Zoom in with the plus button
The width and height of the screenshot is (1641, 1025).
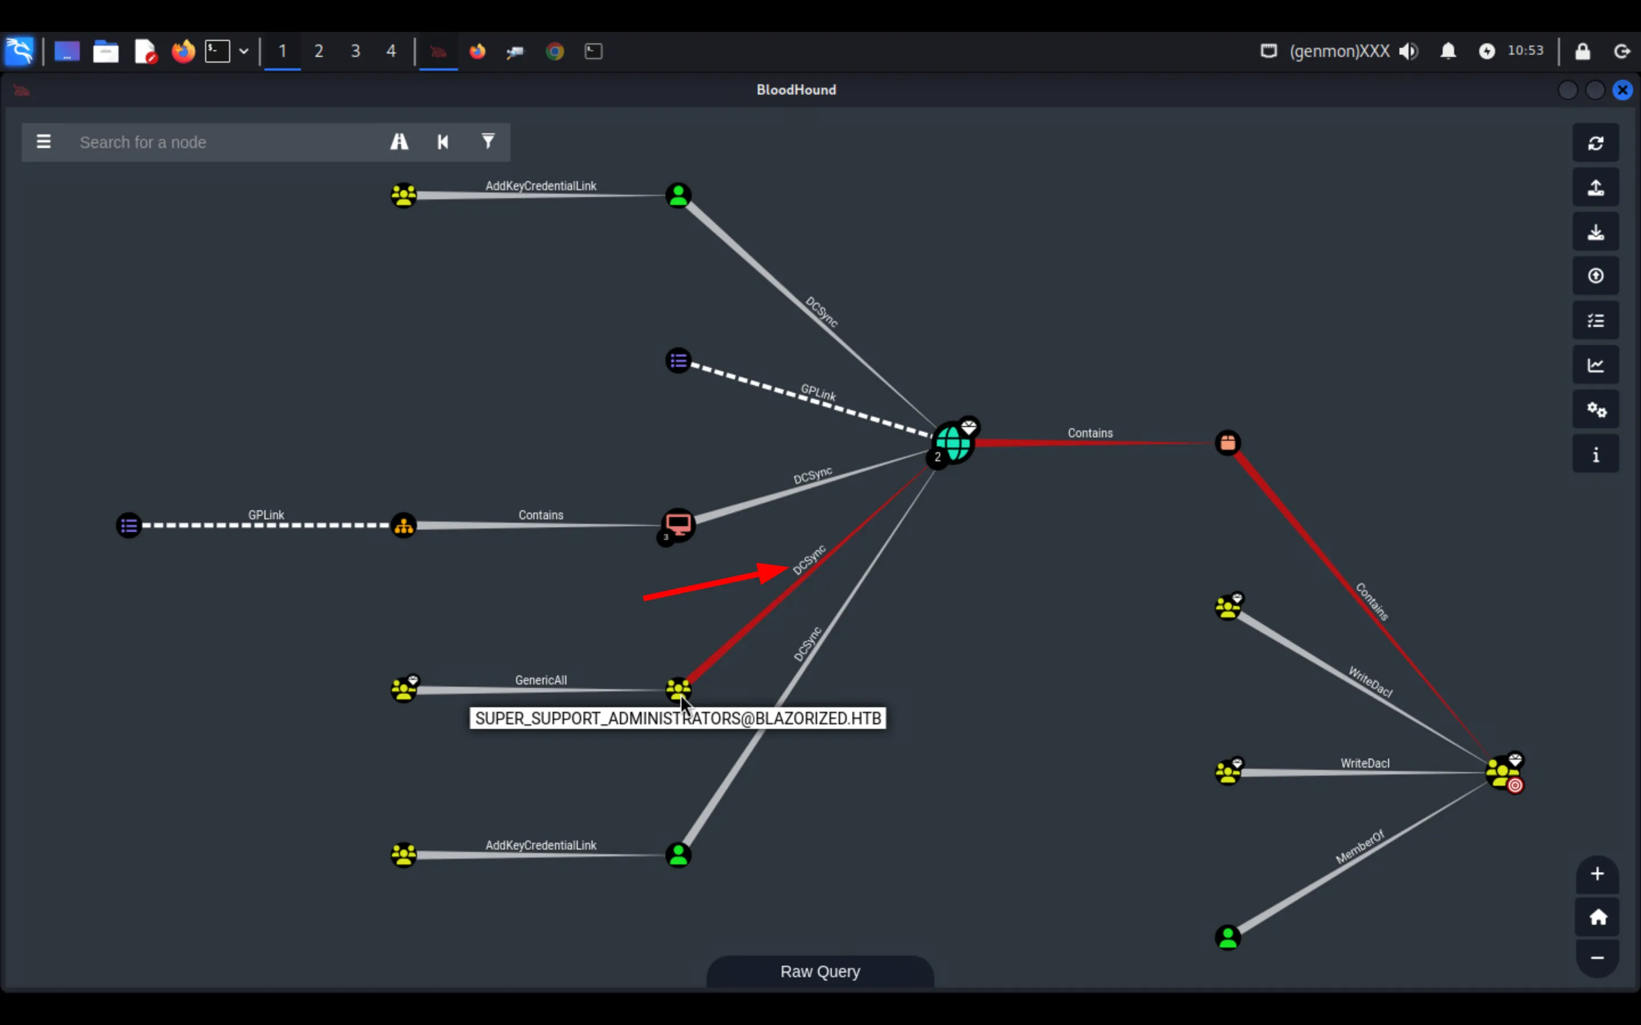(1597, 874)
